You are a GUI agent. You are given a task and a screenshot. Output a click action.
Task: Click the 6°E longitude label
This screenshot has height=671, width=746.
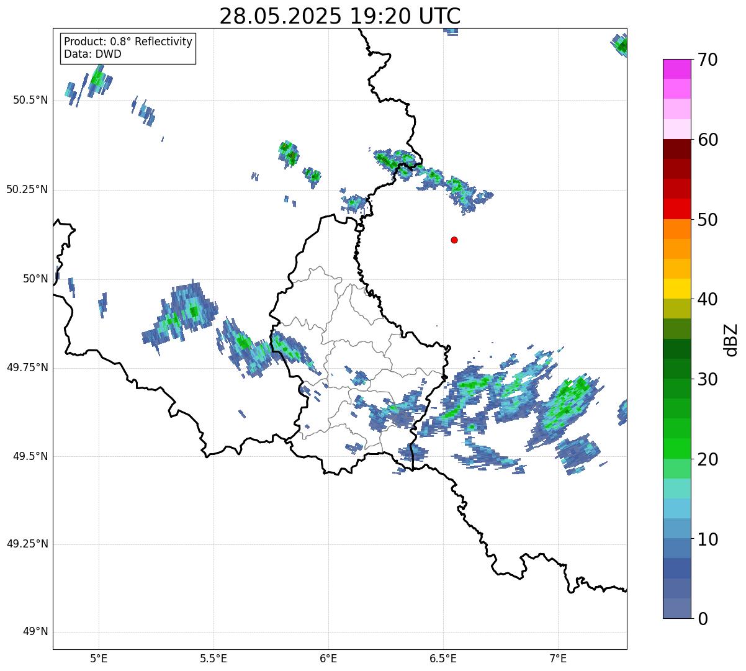(x=328, y=658)
